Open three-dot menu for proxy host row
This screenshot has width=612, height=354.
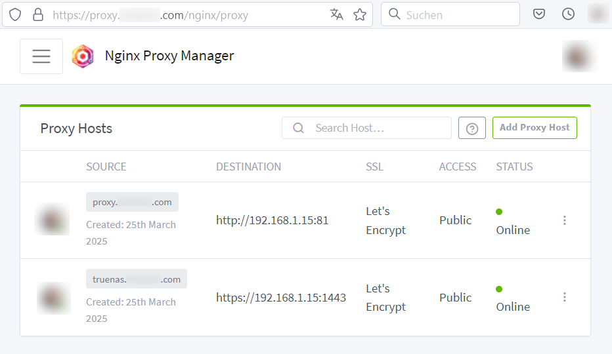point(564,220)
